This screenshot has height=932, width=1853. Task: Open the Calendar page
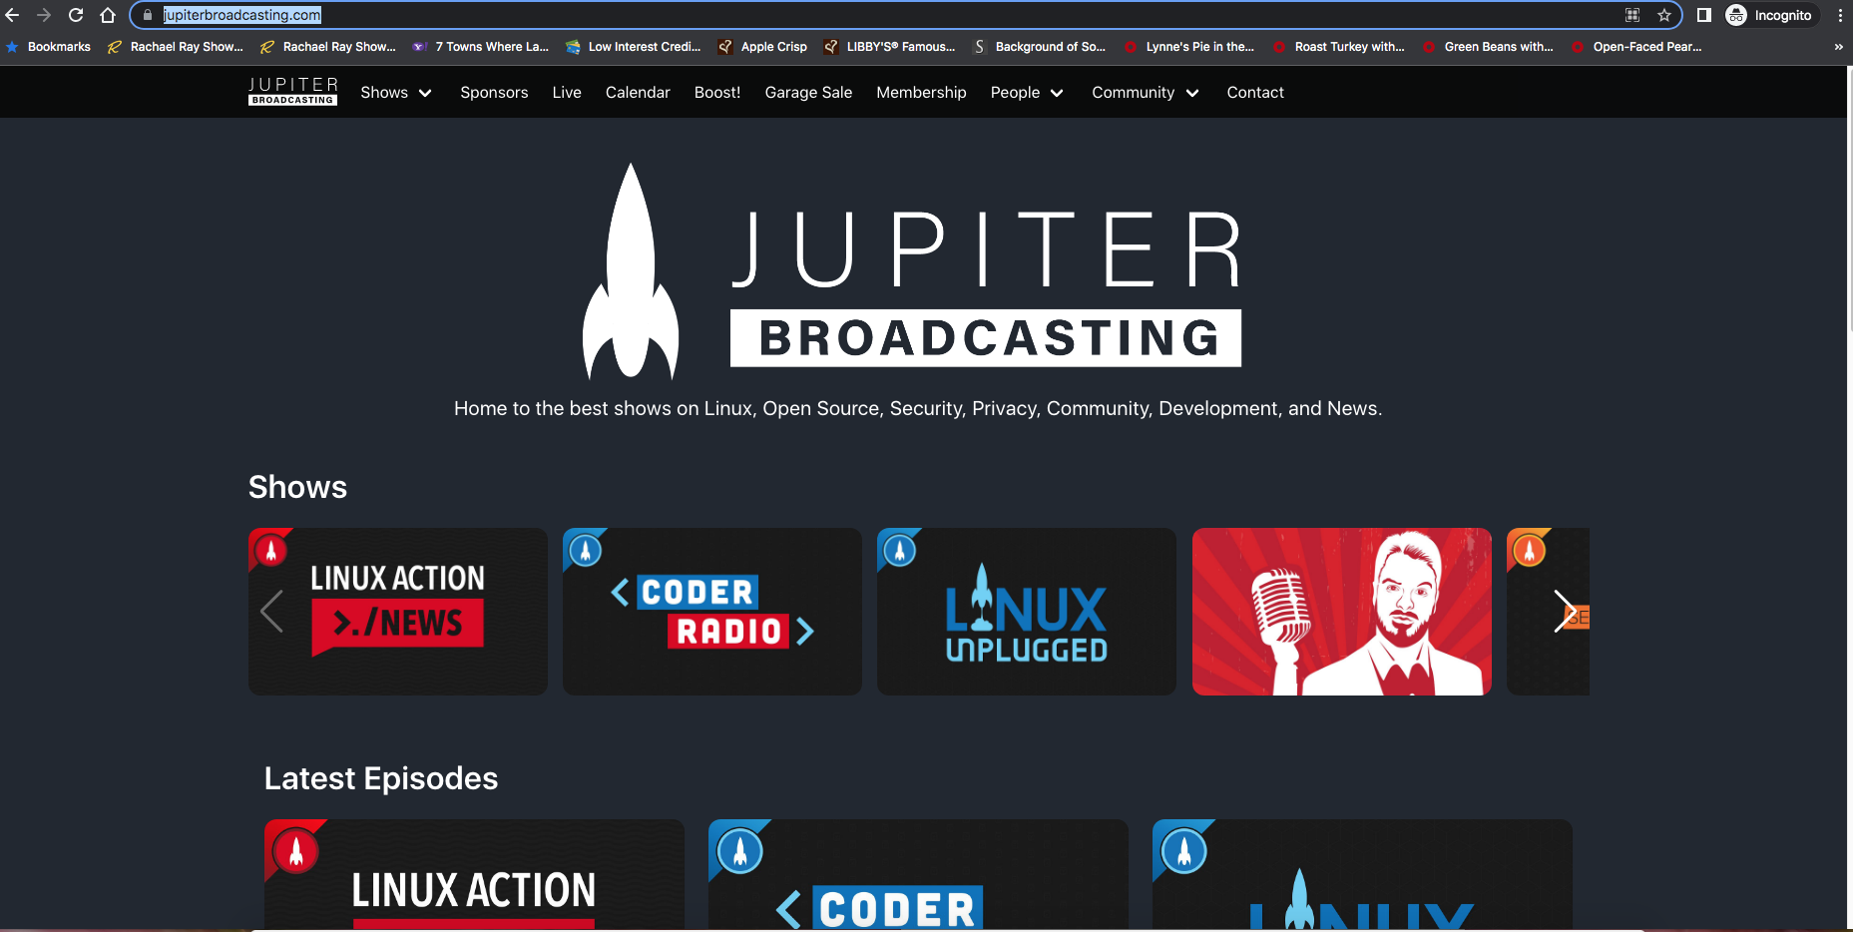638,93
